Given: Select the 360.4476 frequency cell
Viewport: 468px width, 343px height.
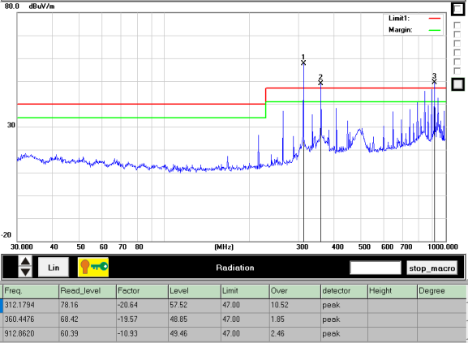Looking at the screenshot, I should (x=31, y=319).
